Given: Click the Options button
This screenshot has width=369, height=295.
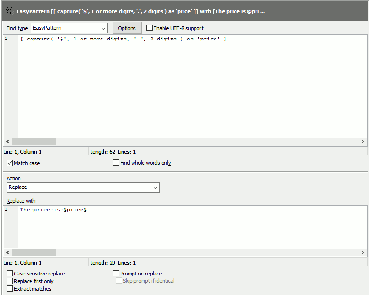Looking at the screenshot, I should point(127,28).
